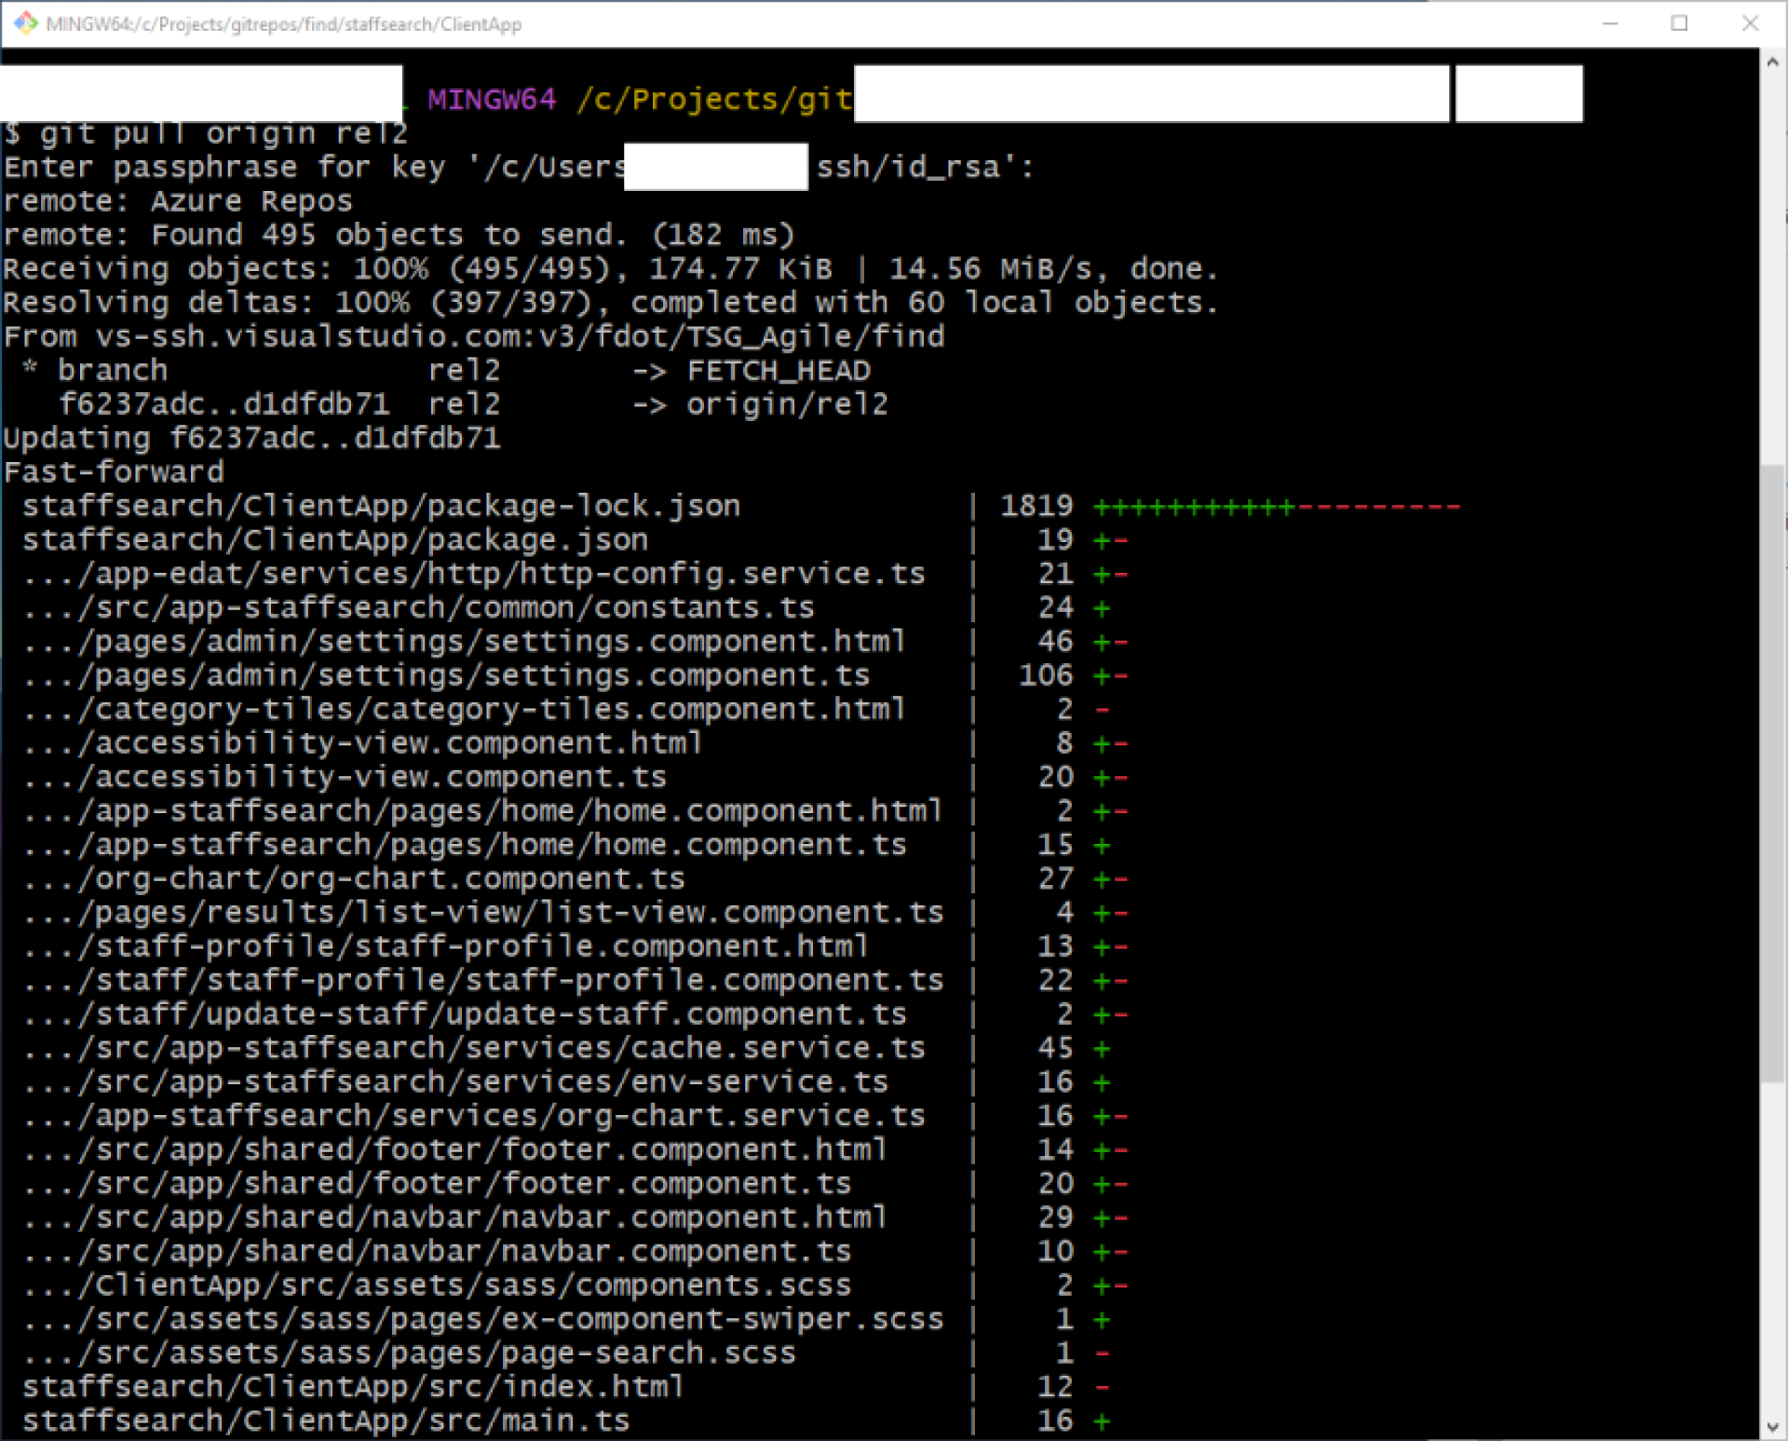The image size is (1788, 1441).
Task: Click the 'remote: Azure Repos' line
Action: point(177,201)
